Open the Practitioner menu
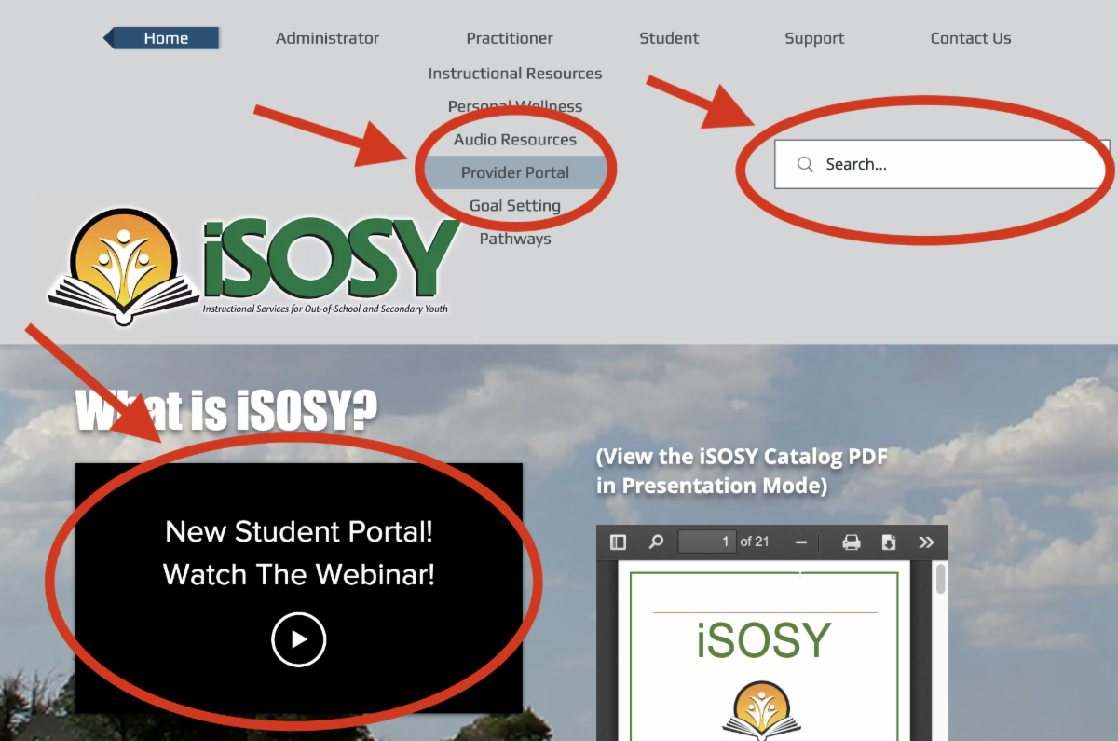The height and width of the screenshot is (741, 1118). point(510,38)
